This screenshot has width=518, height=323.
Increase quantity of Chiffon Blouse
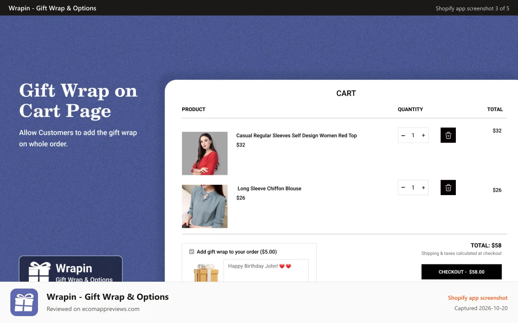[x=423, y=187]
